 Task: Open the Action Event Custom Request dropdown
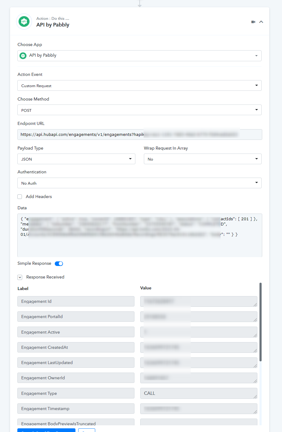tap(139, 86)
